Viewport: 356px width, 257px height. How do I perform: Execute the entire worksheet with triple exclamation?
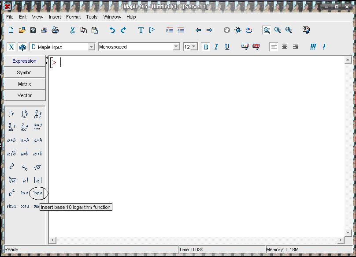click(313, 47)
